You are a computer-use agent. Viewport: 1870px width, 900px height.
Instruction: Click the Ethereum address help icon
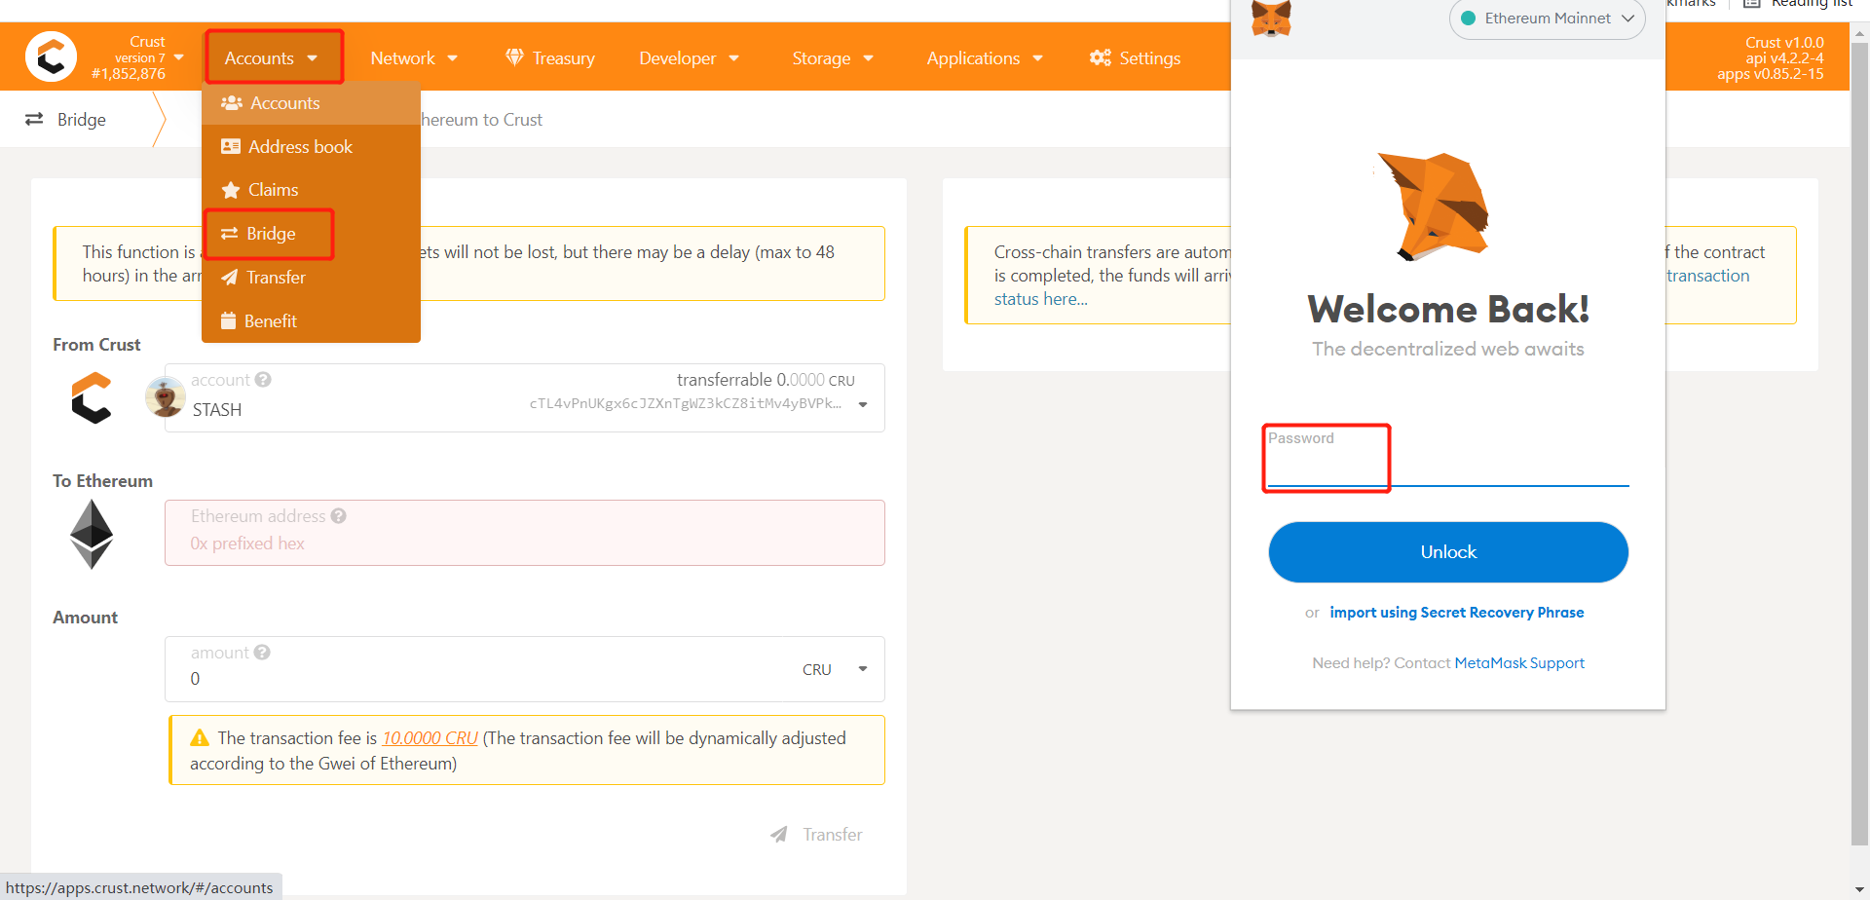338,516
